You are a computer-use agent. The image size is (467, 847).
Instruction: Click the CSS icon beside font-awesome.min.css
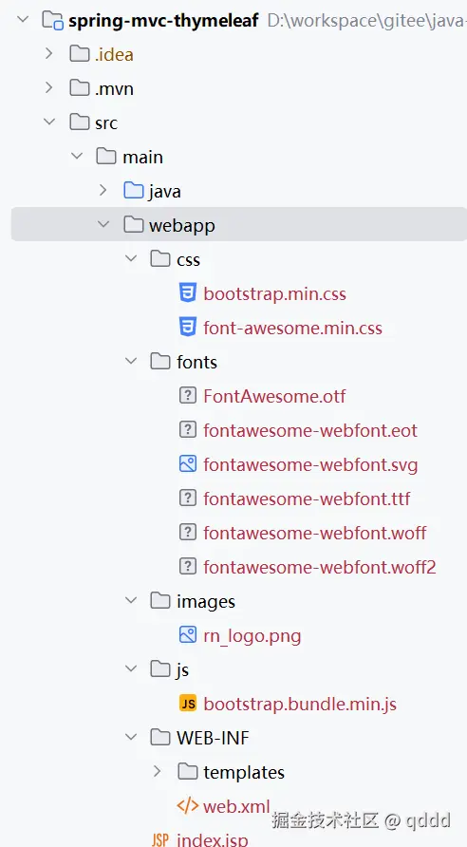pyautogui.click(x=187, y=328)
